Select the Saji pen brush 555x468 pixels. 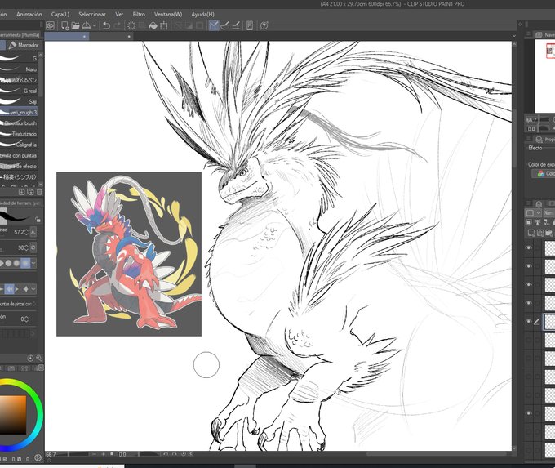click(19, 101)
